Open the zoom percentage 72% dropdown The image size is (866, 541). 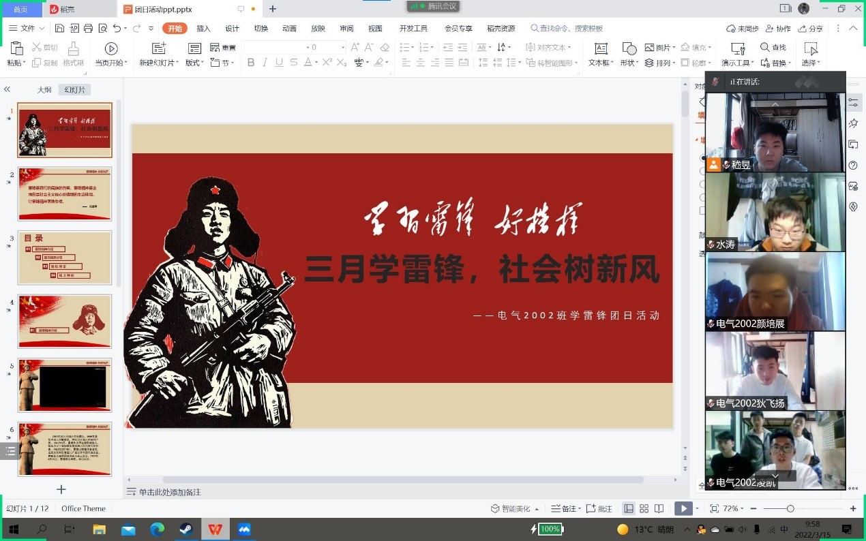(x=735, y=509)
